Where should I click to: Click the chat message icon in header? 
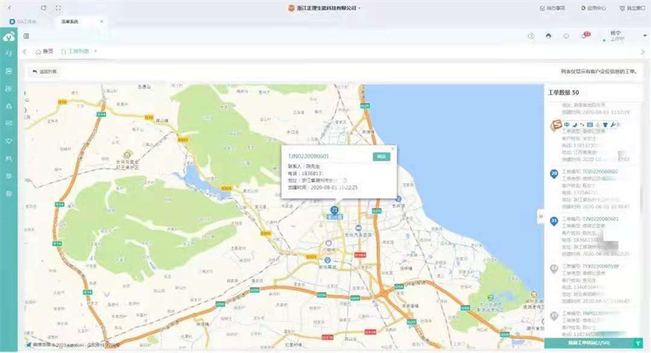click(x=566, y=36)
